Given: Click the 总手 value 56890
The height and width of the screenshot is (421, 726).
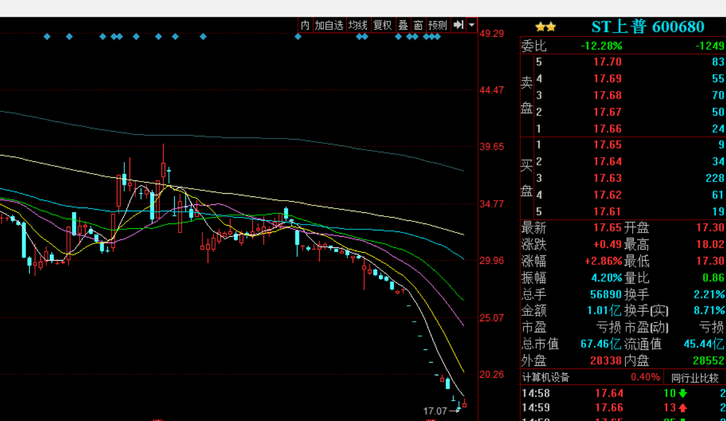Looking at the screenshot, I should [x=606, y=294].
